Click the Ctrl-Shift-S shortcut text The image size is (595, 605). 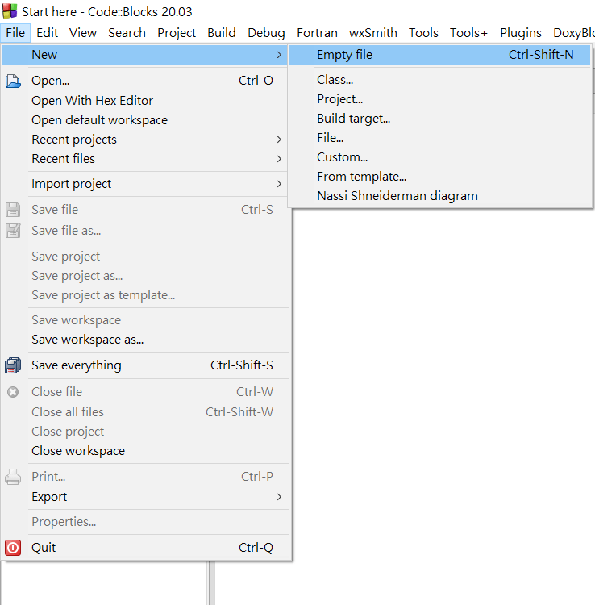coord(241,365)
